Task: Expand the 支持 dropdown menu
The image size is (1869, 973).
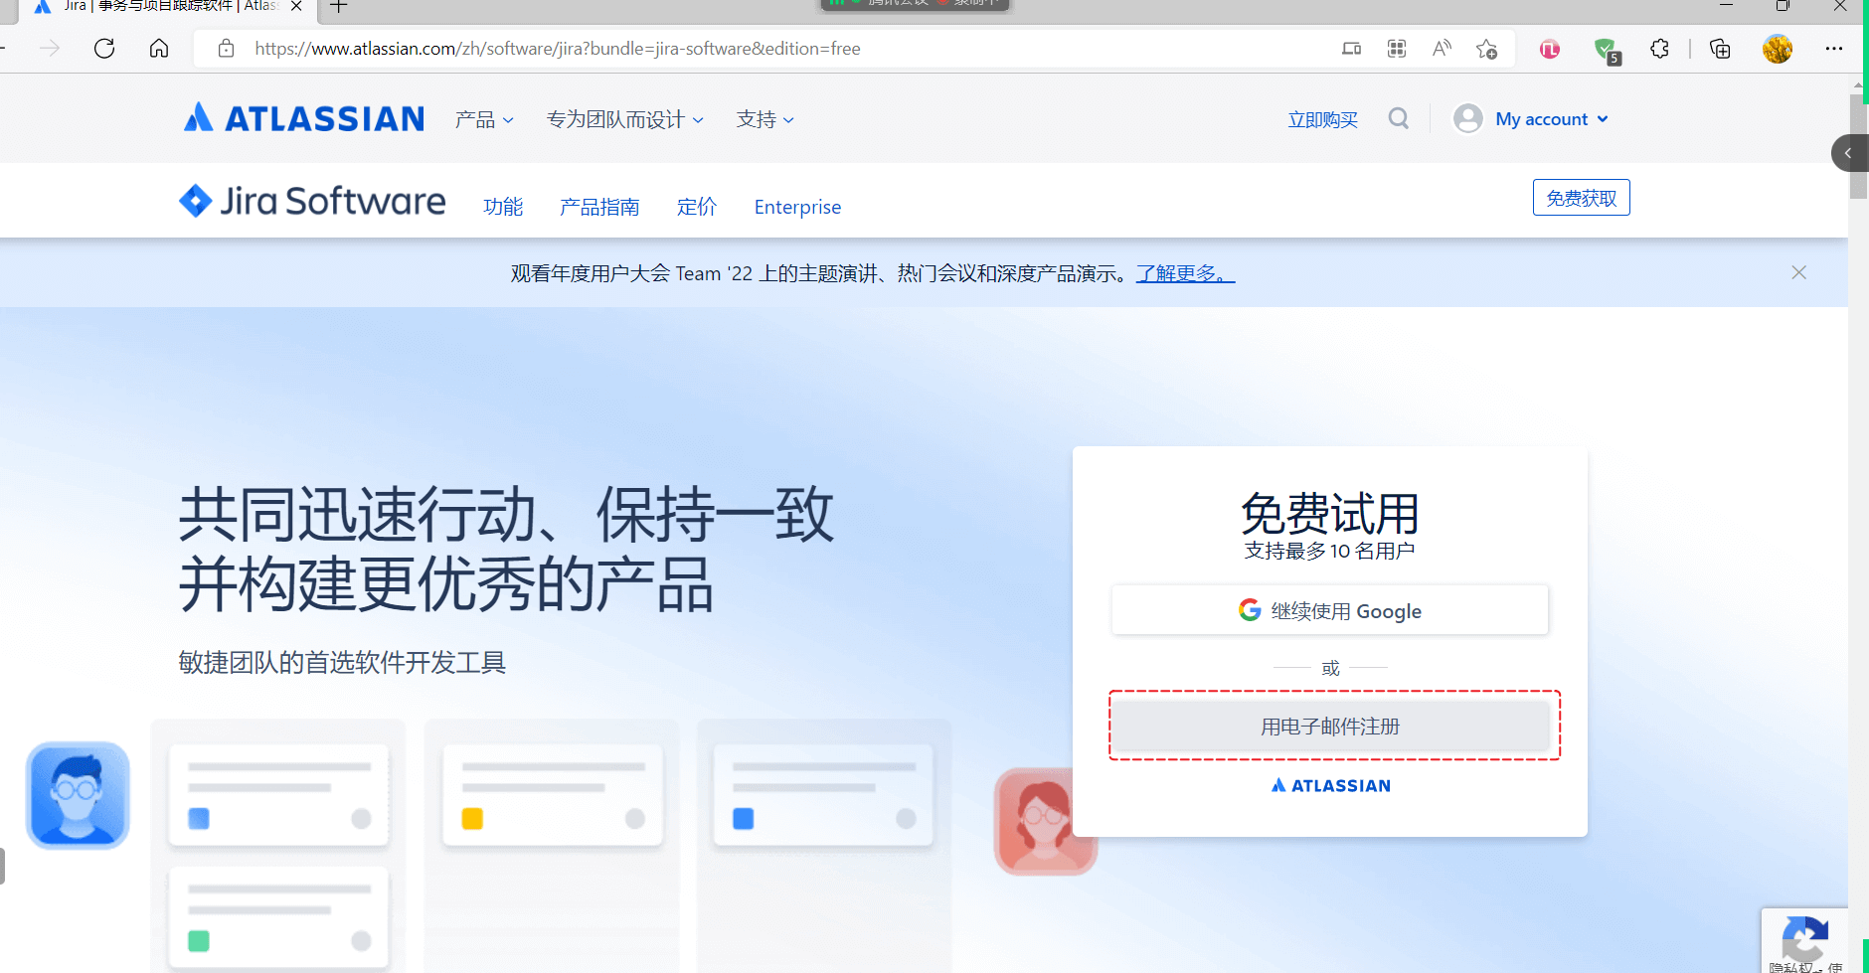Action: [765, 119]
